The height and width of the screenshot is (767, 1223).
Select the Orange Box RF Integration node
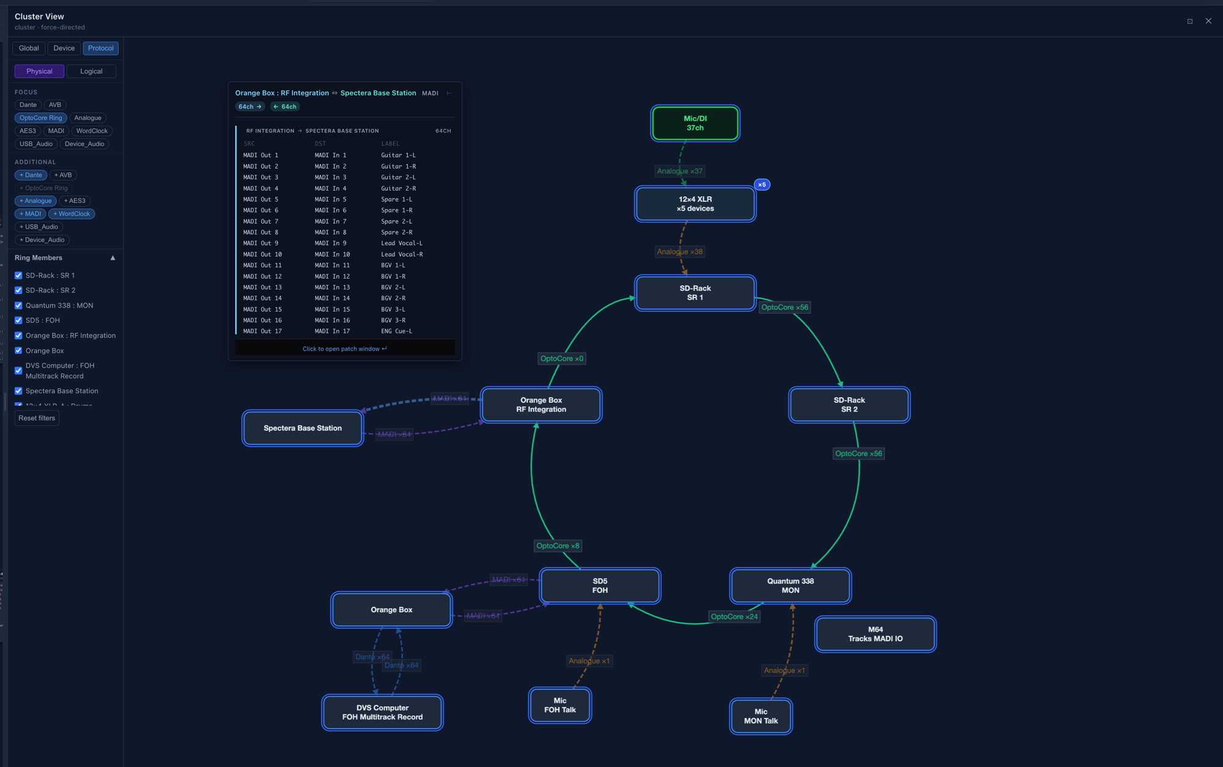(x=541, y=405)
